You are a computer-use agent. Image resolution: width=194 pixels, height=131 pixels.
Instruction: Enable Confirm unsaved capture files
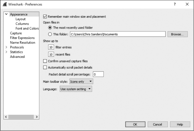[x=45, y=61]
